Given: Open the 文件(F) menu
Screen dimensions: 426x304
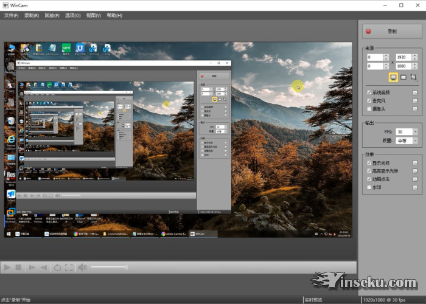Looking at the screenshot, I should (12, 15).
